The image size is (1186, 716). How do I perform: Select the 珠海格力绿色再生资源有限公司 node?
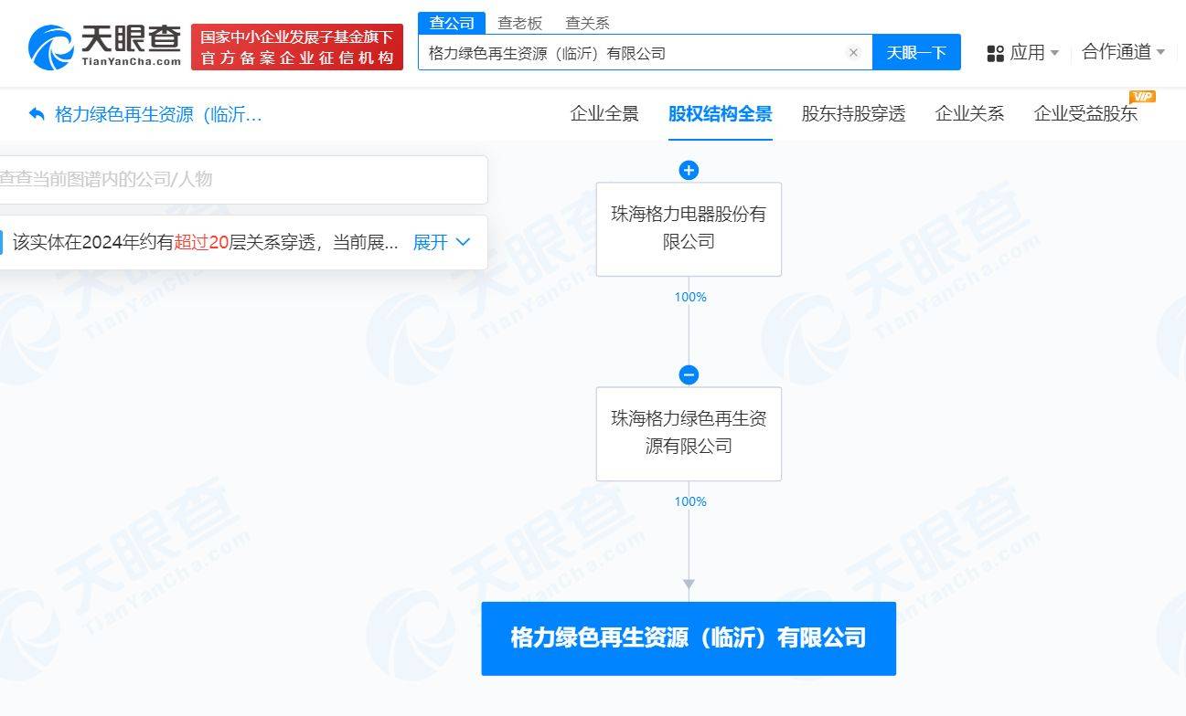click(689, 433)
